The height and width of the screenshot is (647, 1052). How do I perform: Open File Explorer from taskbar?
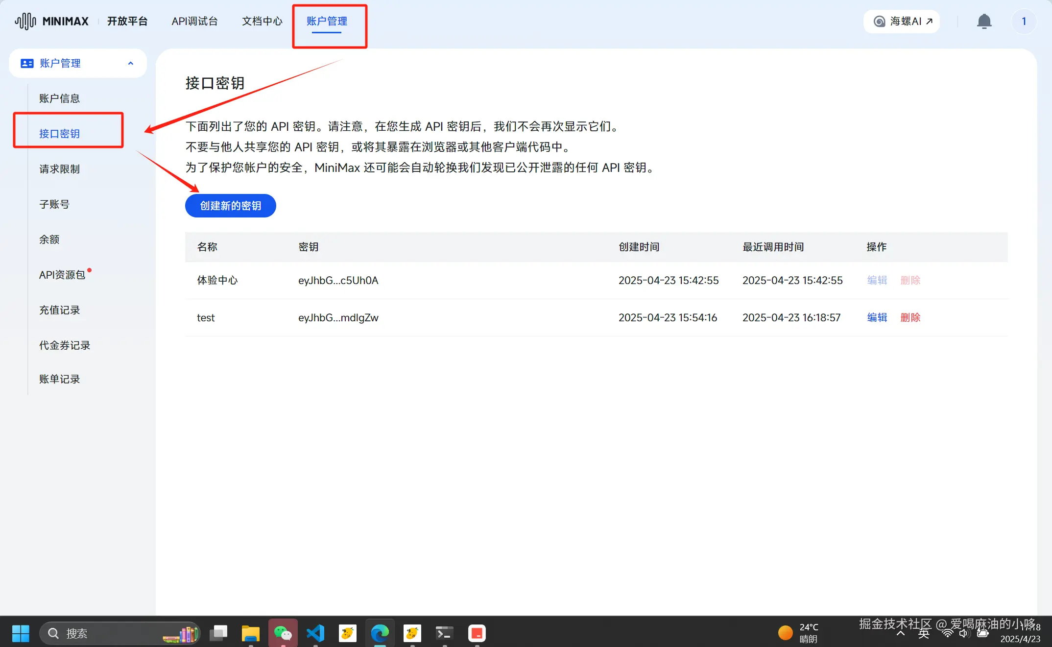tap(250, 633)
